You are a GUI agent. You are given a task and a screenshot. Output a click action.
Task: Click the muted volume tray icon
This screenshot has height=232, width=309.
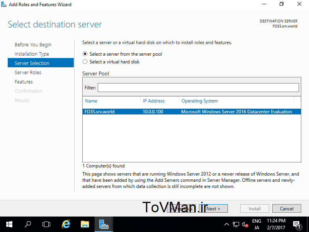click(x=245, y=224)
